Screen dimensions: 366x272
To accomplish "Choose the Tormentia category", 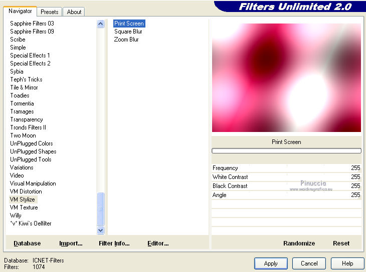I will coord(22,103).
